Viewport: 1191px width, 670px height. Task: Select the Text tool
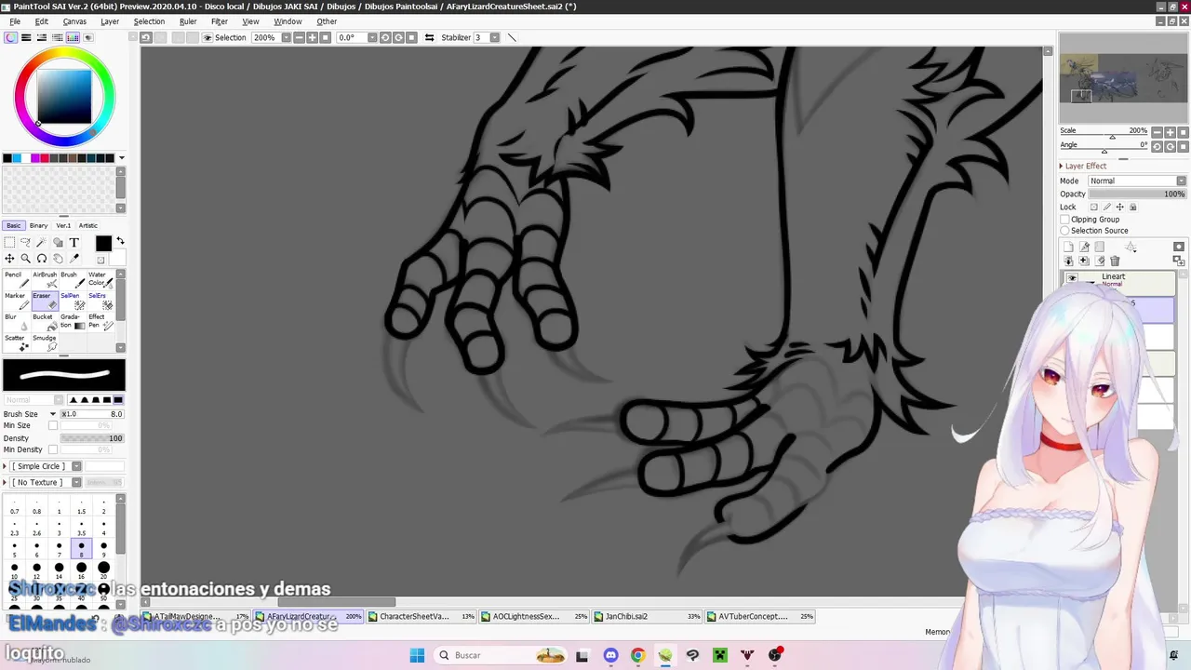pos(74,243)
